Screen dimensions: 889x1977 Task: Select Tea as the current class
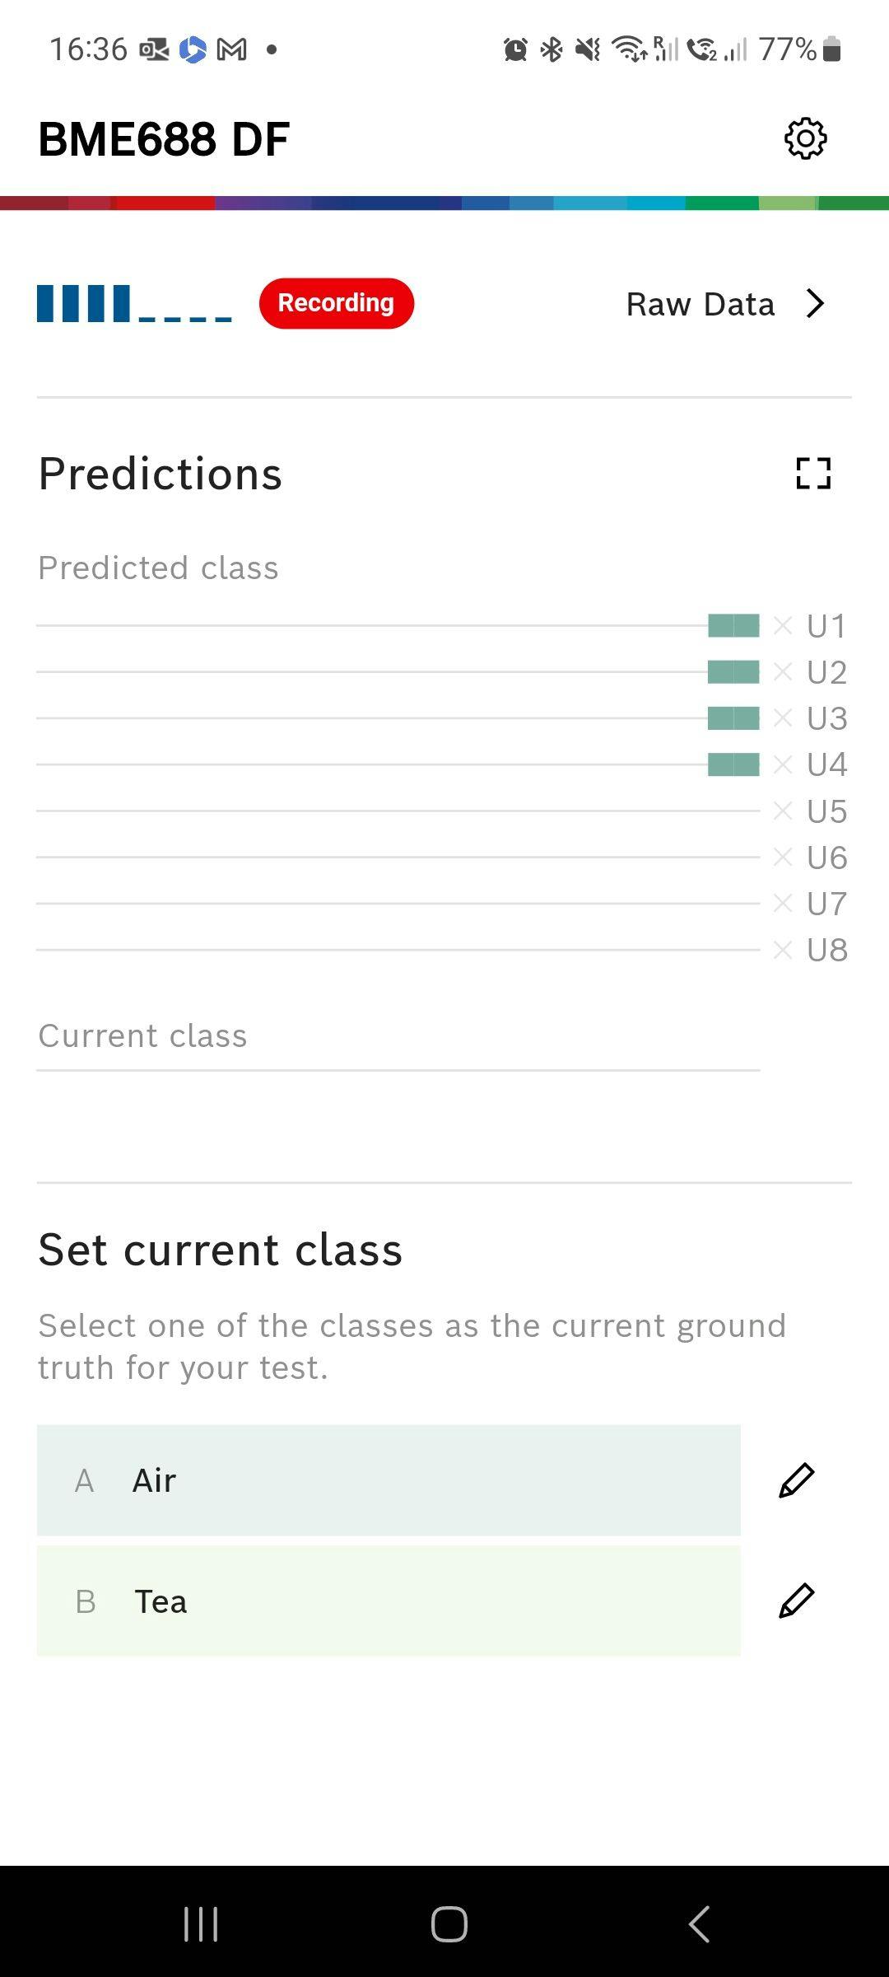pyautogui.click(x=389, y=1601)
